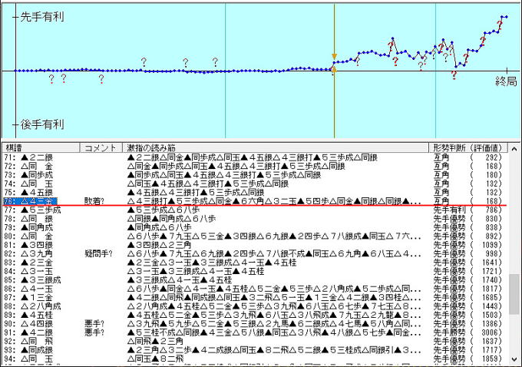522x367 pixels.
Task: Click the 先手有利 axis label
Action: pos(42,17)
